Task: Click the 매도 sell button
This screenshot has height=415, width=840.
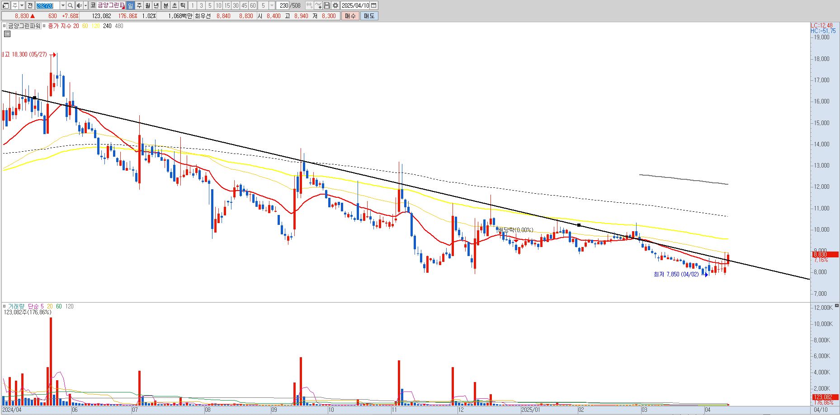Action: point(369,16)
